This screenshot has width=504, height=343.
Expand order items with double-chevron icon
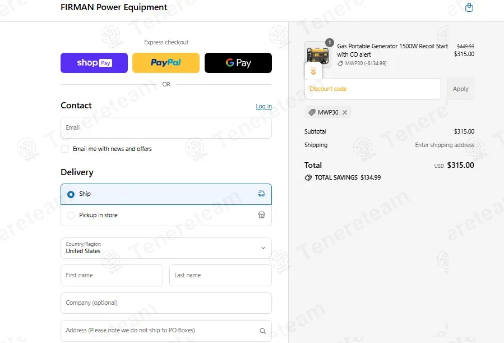coord(313,71)
